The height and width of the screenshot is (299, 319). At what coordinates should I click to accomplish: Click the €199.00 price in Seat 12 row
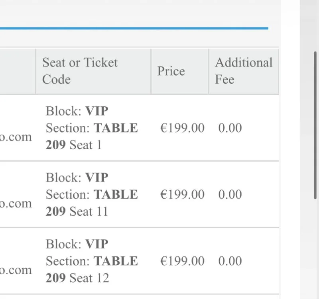click(182, 261)
